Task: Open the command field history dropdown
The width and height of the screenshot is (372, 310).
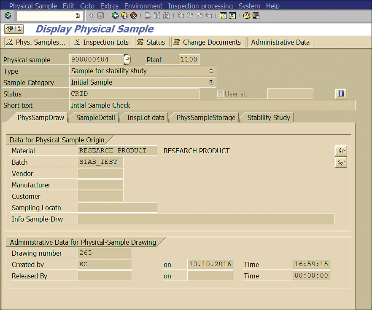Action: pyautogui.click(x=78, y=16)
